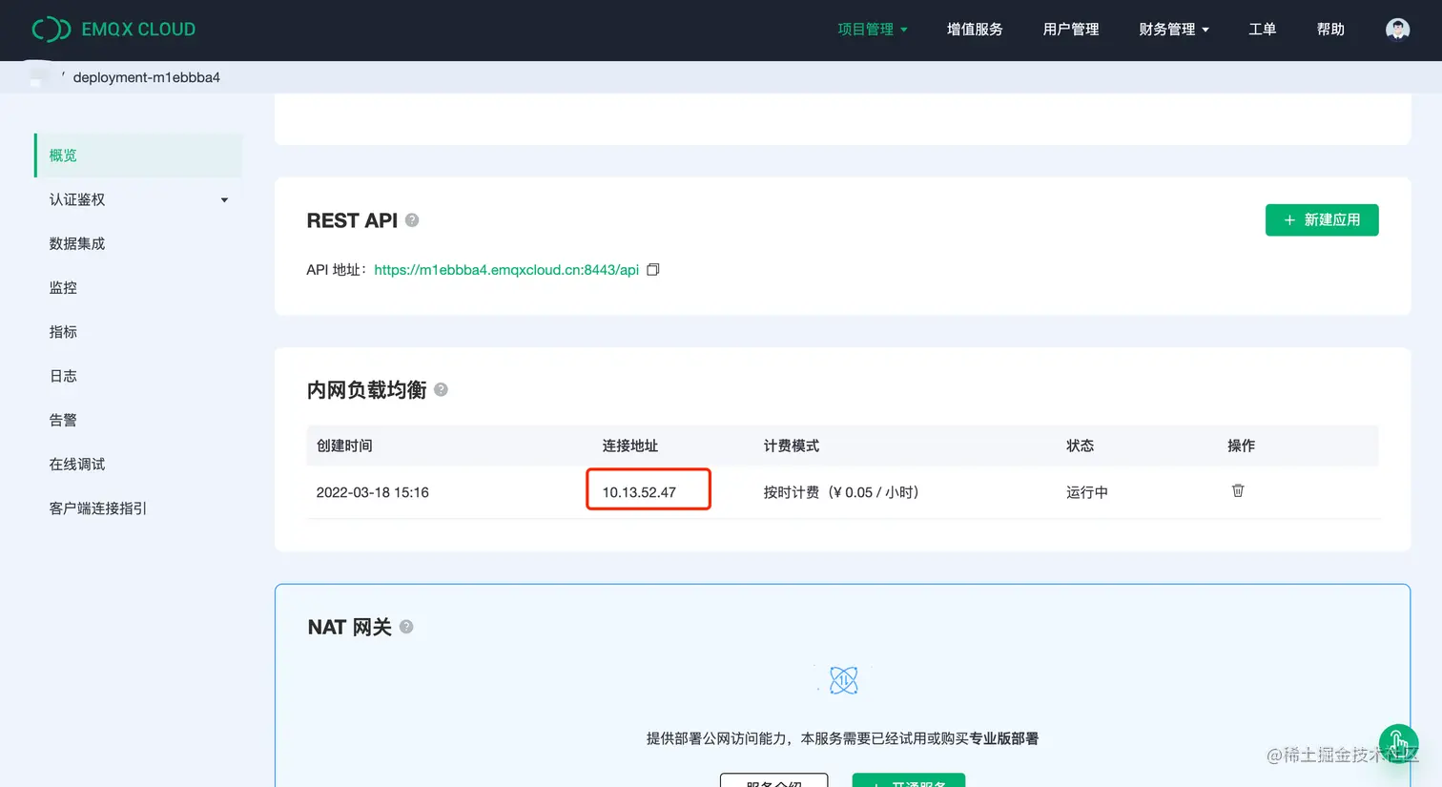Click the 开通服务 button
Screen dimensions: 1442x787
click(908, 781)
